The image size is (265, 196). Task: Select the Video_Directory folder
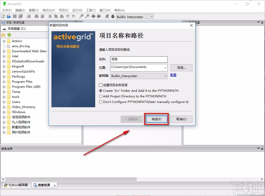24,107
